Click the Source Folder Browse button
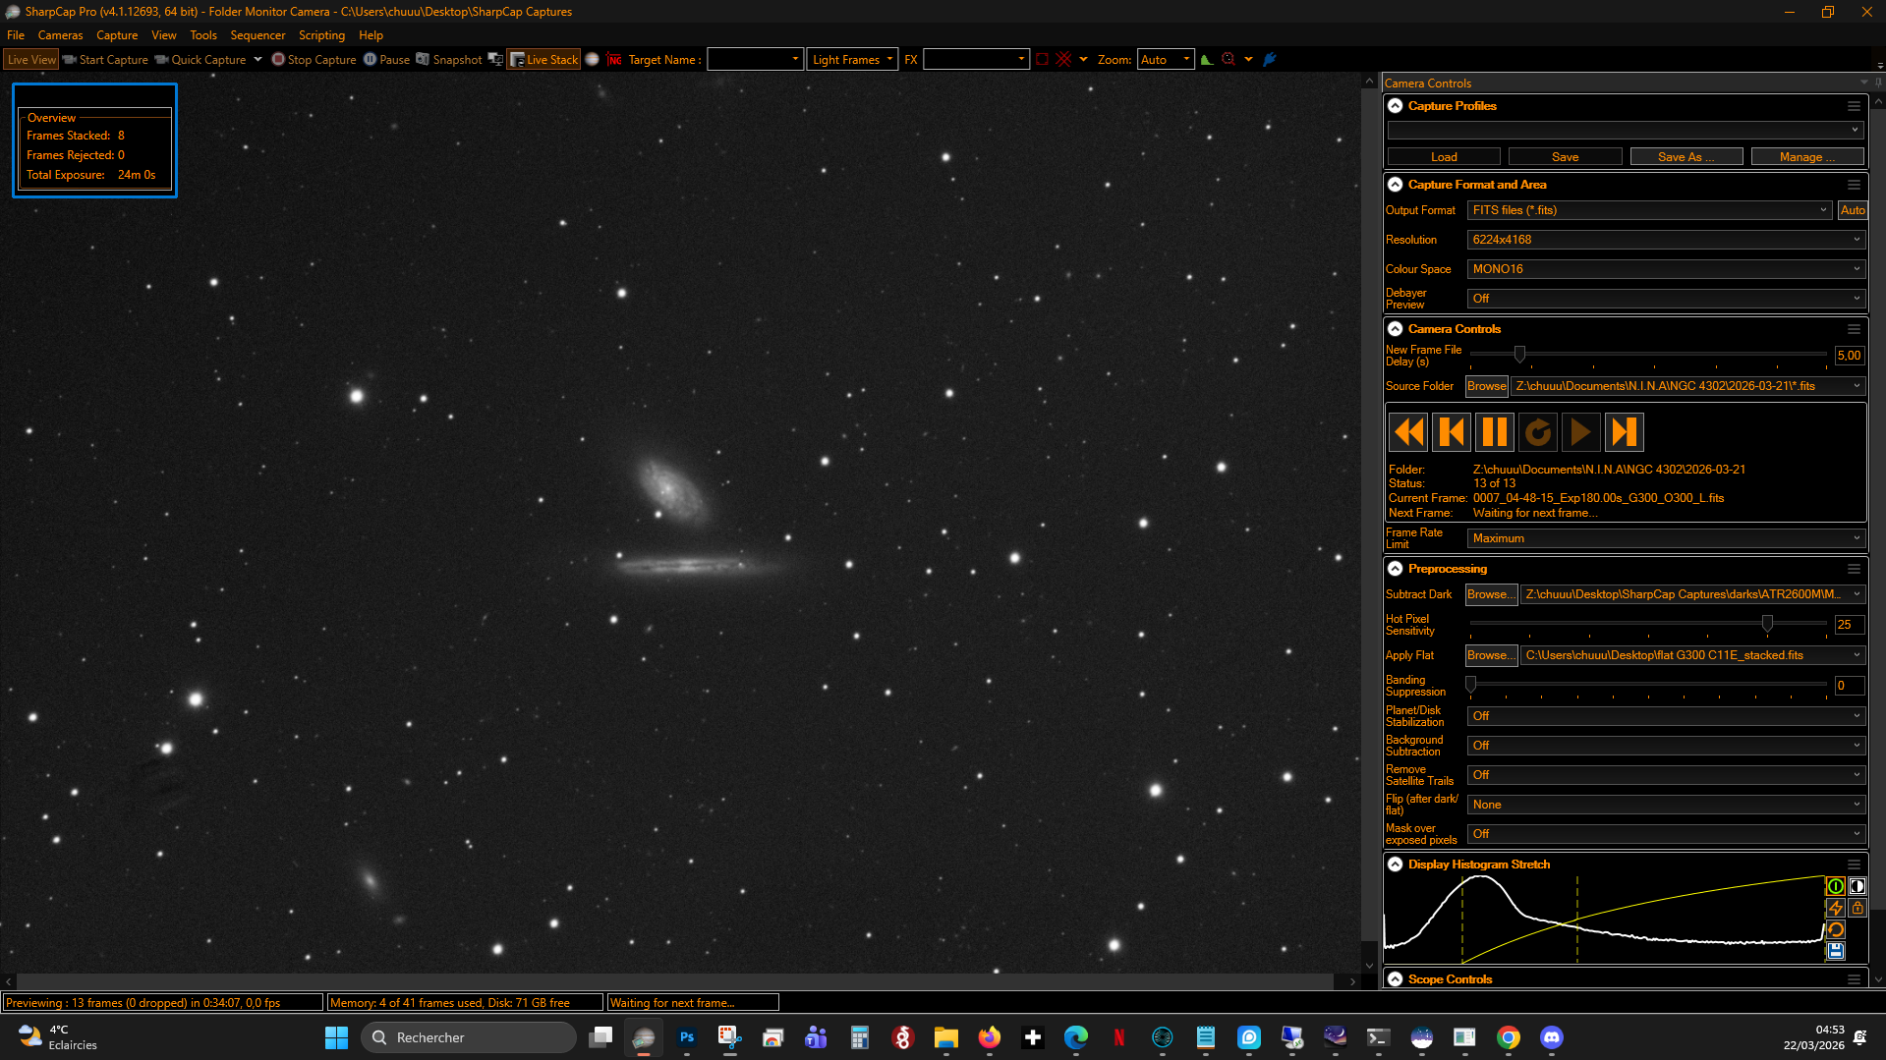1886x1060 pixels. coord(1486,386)
